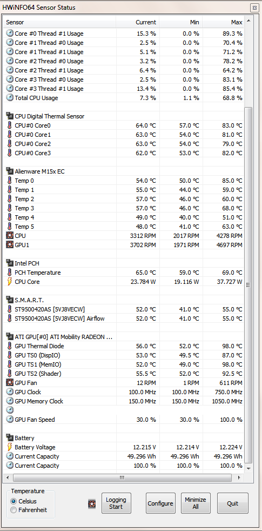The width and height of the screenshot is (262, 531).
Task: Click thermometer icon for CPU#0 Core3
Action: click(10, 153)
